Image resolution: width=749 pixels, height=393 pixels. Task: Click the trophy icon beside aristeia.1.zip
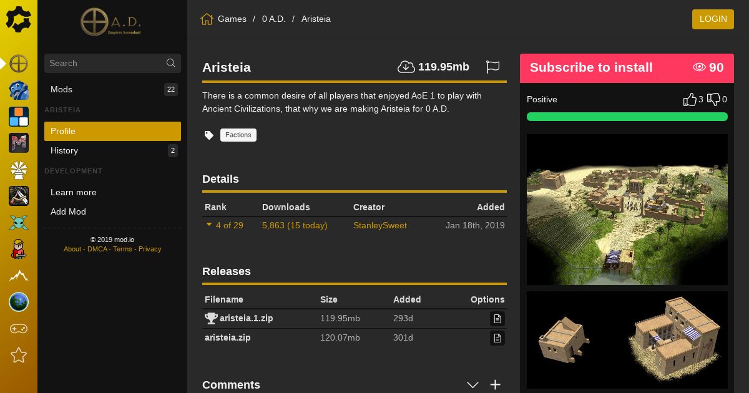[x=211, y=318]
